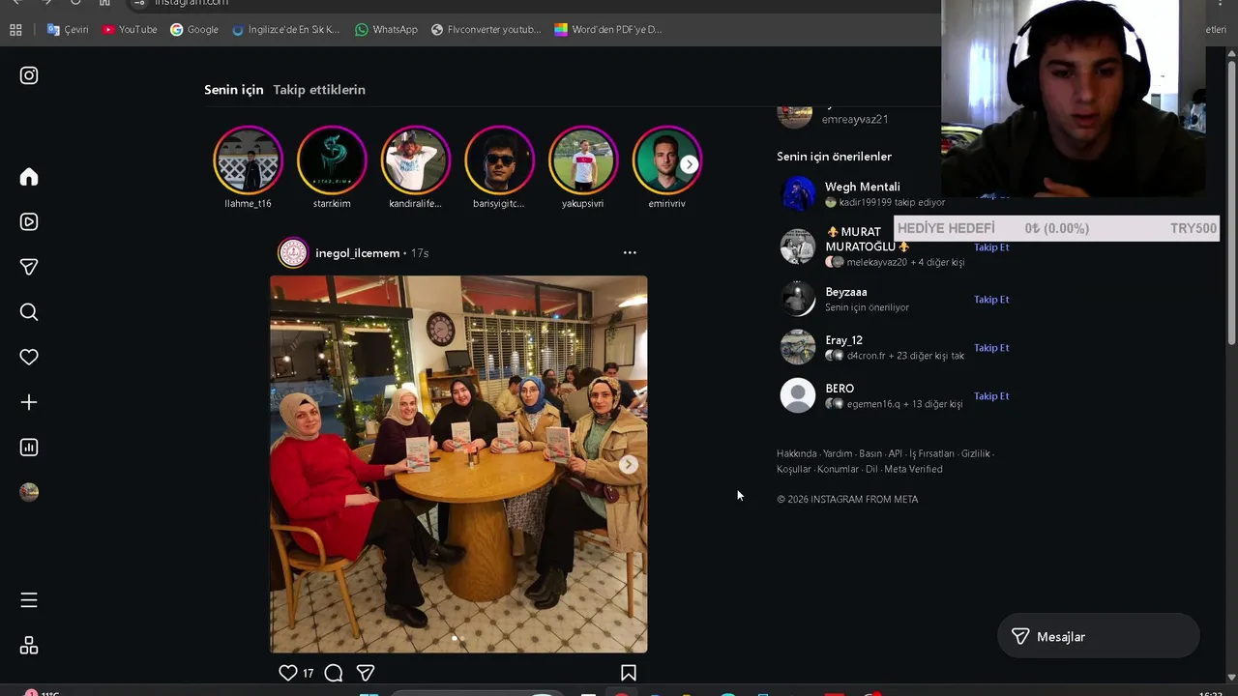The width and height of the screenshot is (1238, 696).
Task: Open Wegh Mentali suggested profile
Action: pos(863,187)
